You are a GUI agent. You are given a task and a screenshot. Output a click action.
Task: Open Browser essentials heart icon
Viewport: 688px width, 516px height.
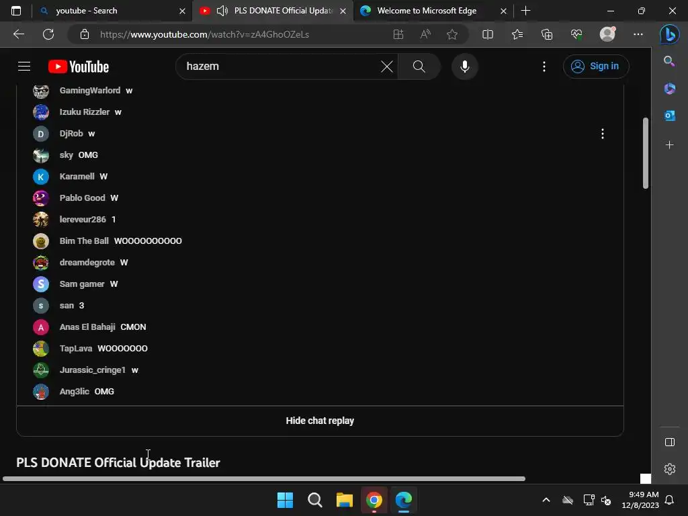(x=576, y=34)
